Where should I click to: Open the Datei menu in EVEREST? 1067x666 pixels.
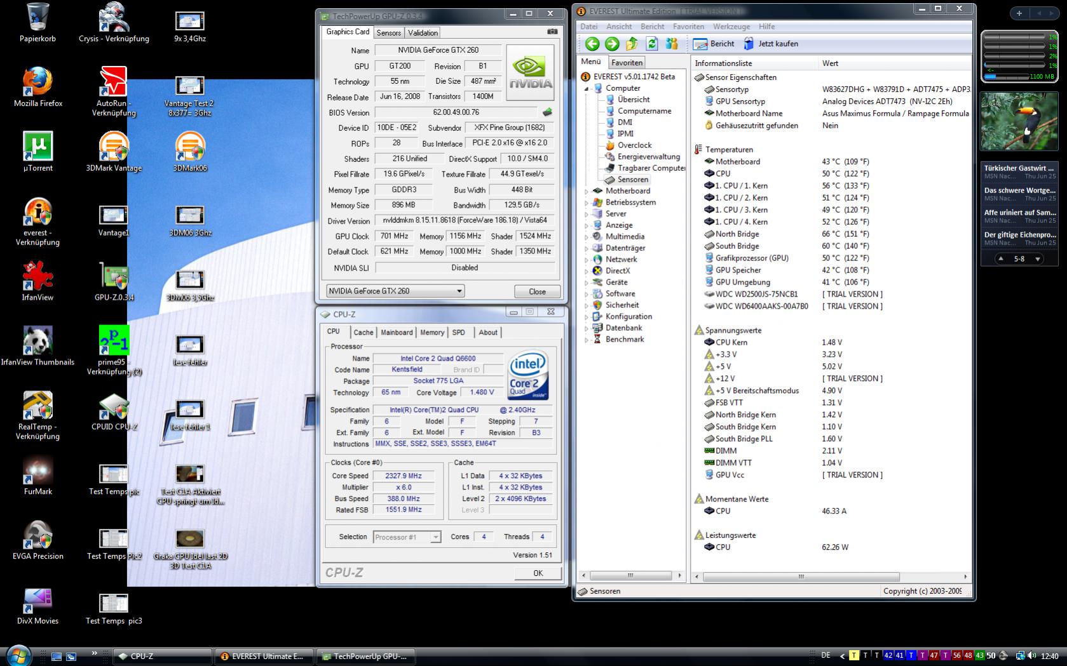click(589, 27)
